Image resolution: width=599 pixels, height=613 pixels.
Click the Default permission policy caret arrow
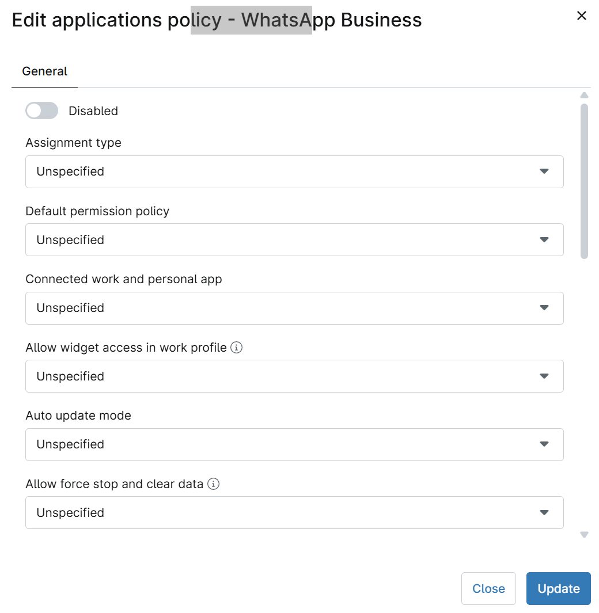(x=544, y=240)
